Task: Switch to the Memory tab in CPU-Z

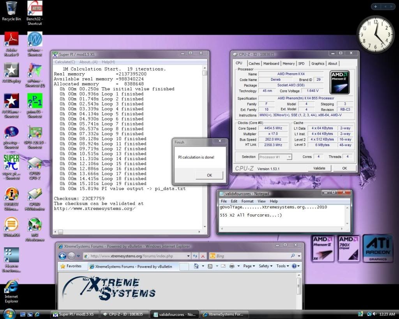Action: 288,63
